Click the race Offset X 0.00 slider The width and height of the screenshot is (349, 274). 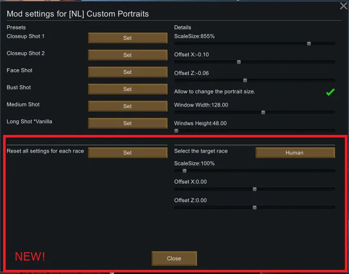coord(254,189)
